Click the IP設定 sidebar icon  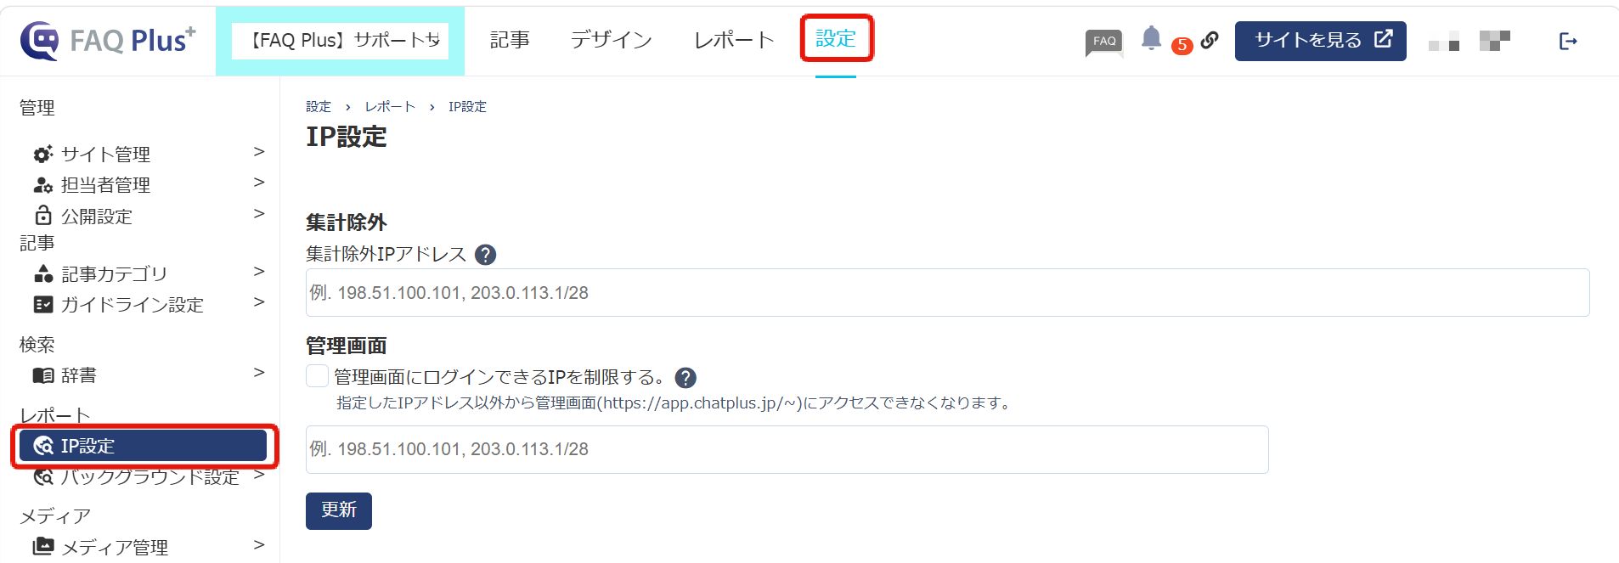43,445
